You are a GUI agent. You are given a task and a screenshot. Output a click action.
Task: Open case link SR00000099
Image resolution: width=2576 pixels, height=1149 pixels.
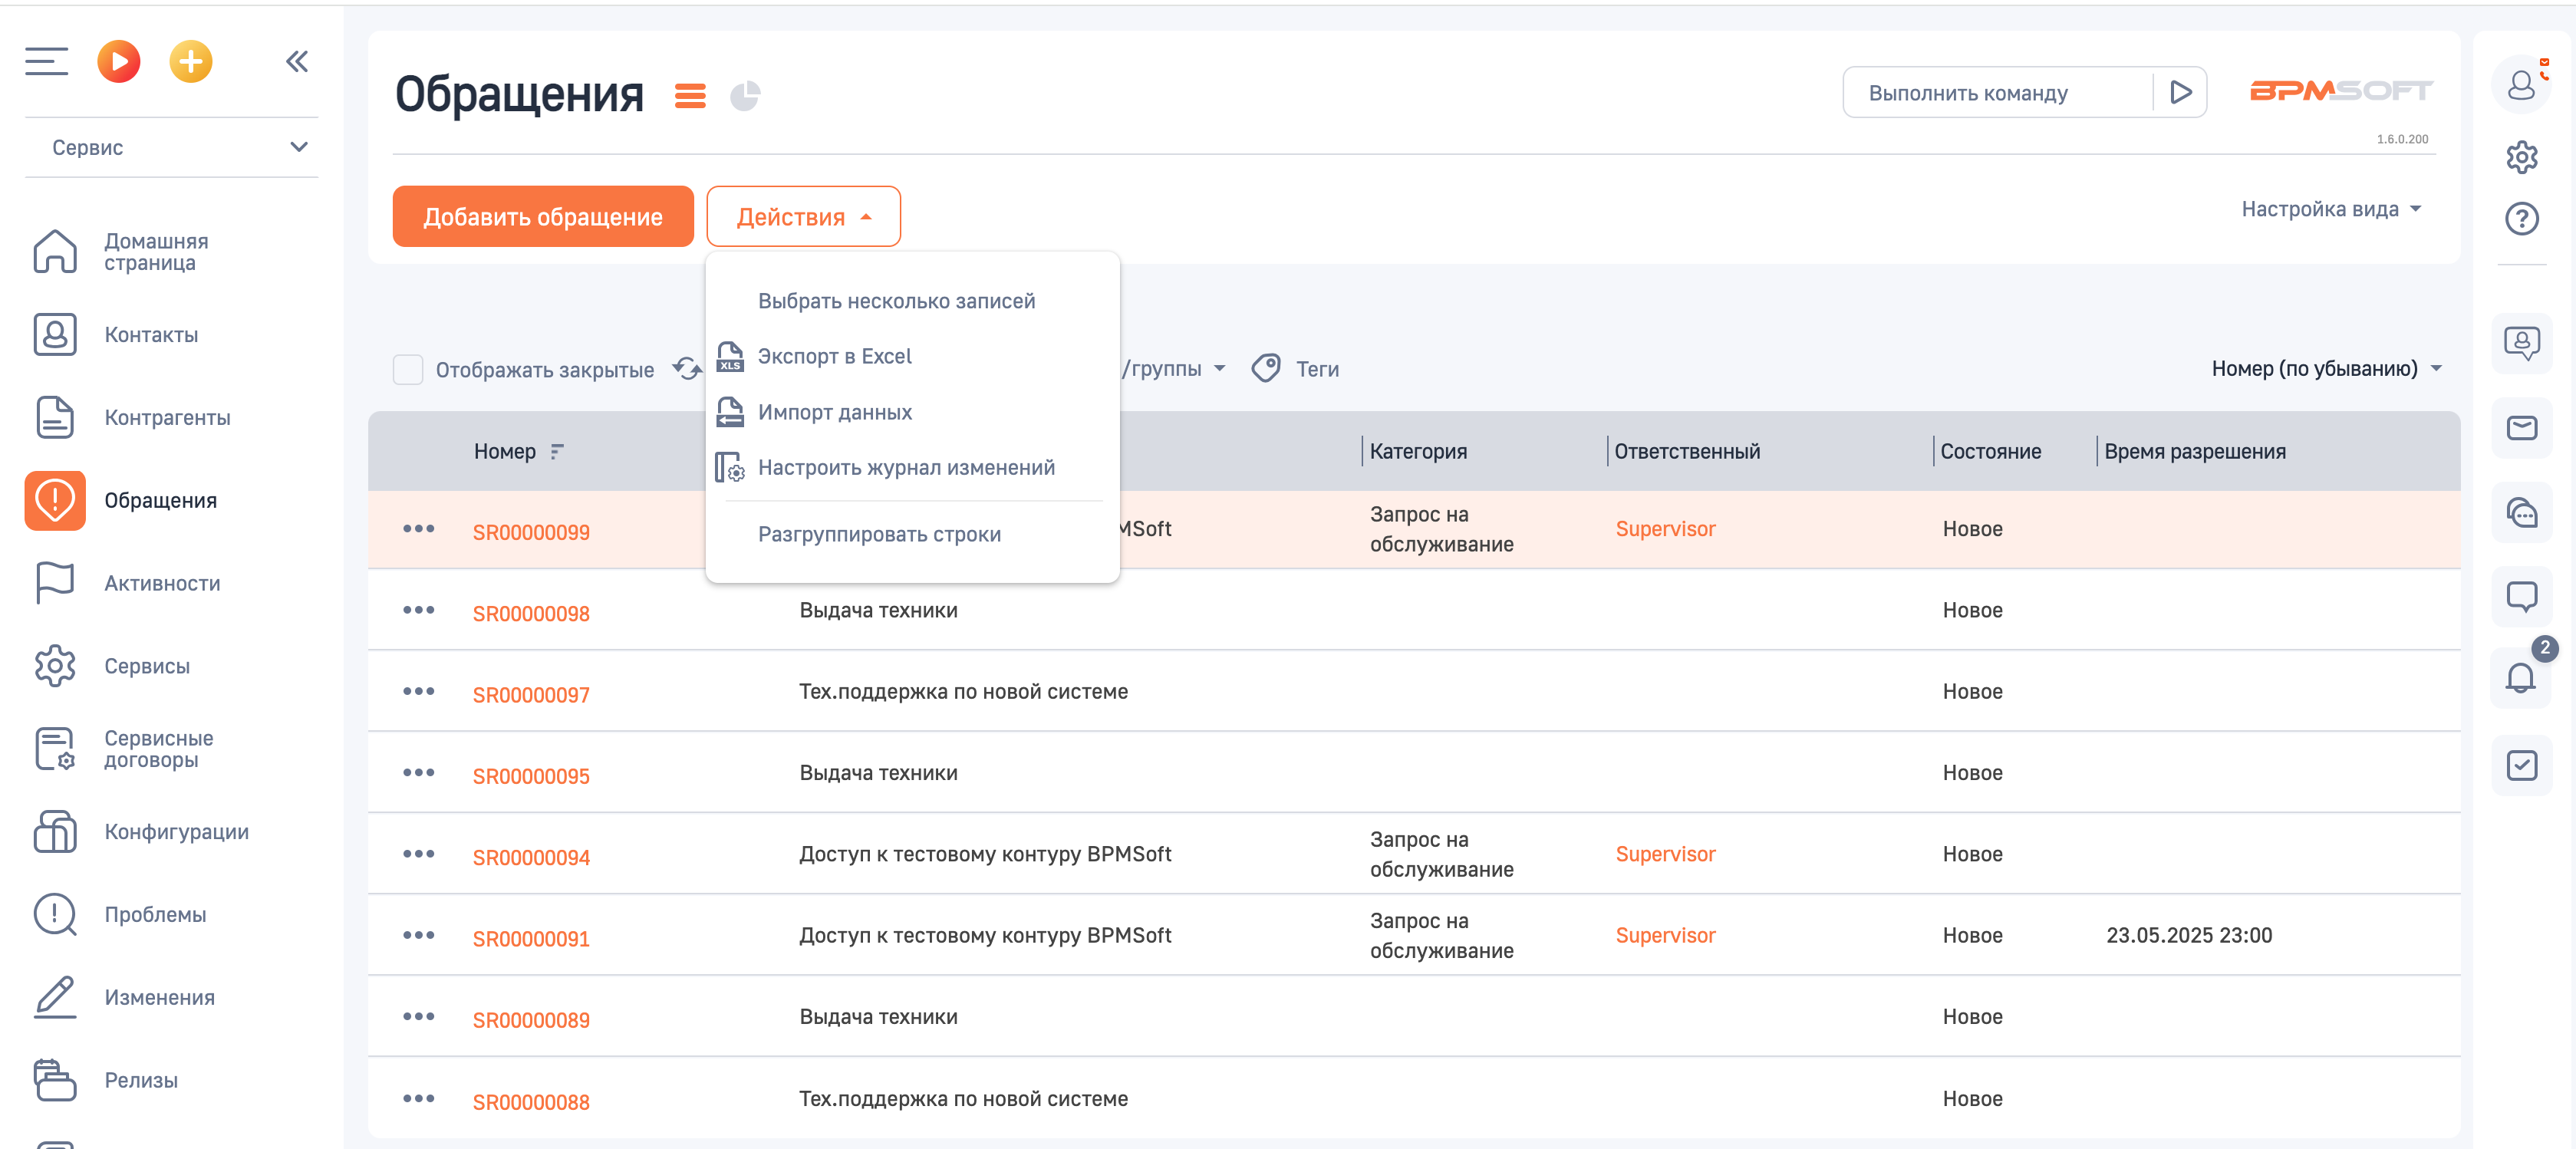click(531, 533)
